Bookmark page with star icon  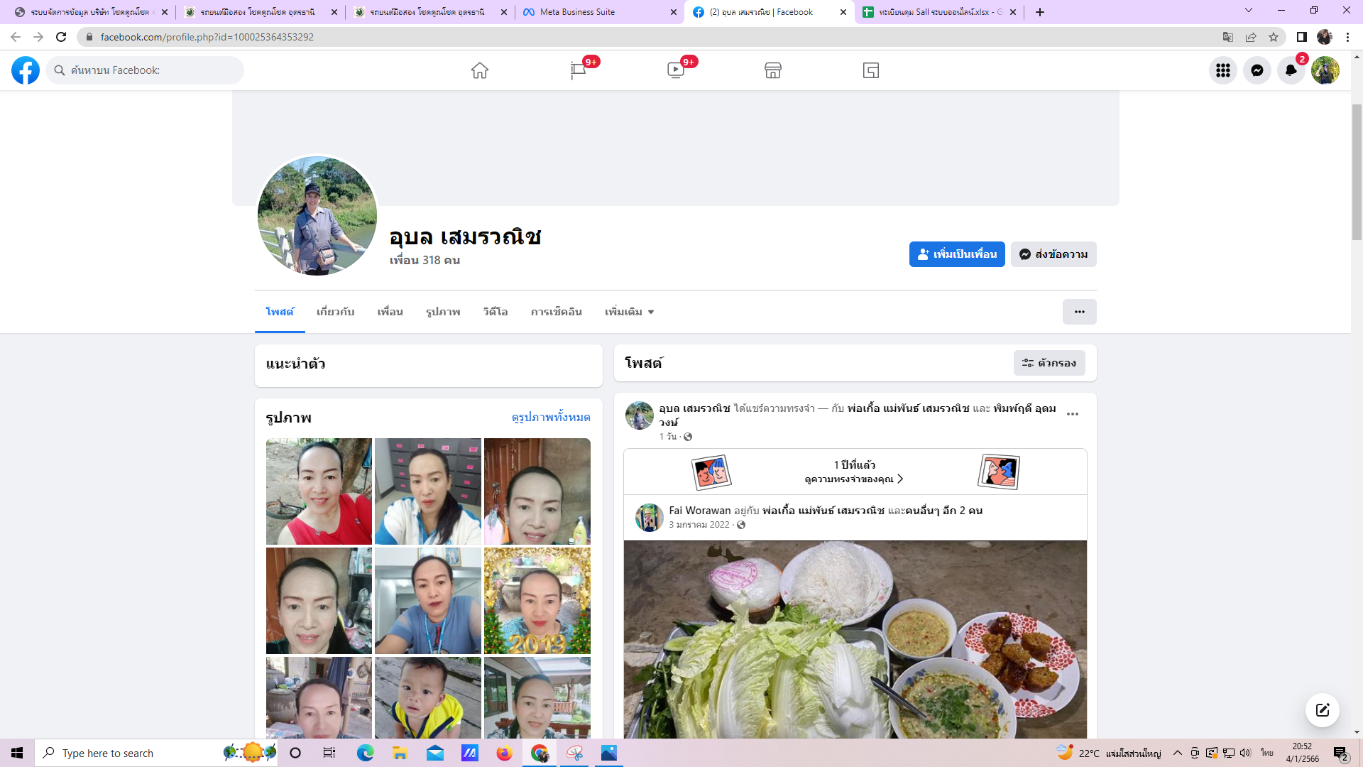click(1274, 37)
